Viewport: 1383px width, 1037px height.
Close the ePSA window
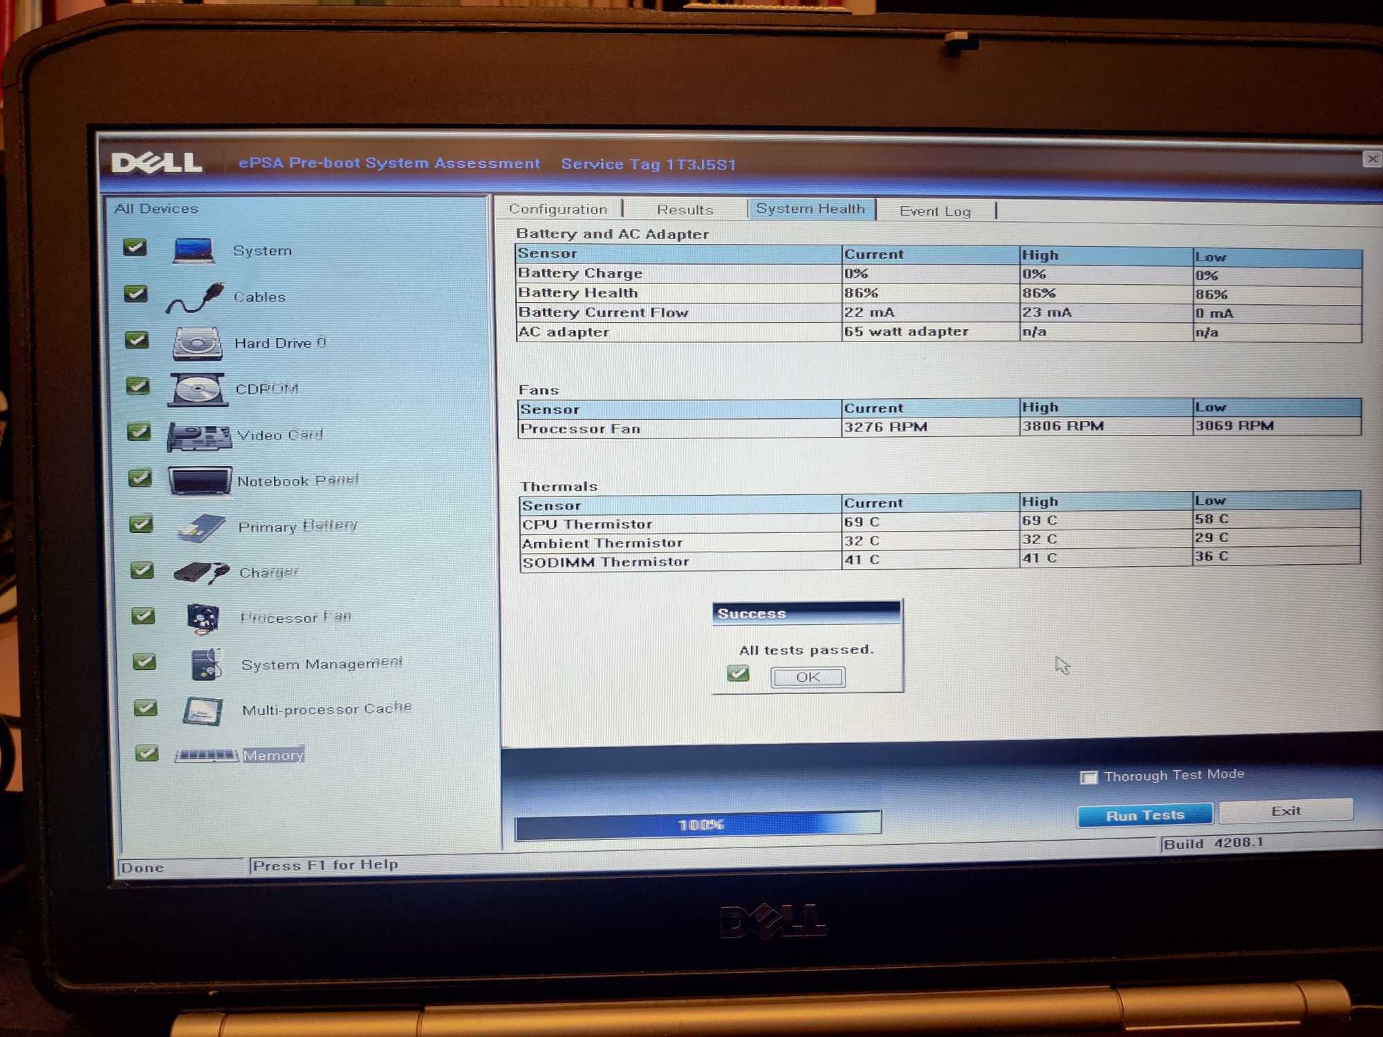point(1372,159)
